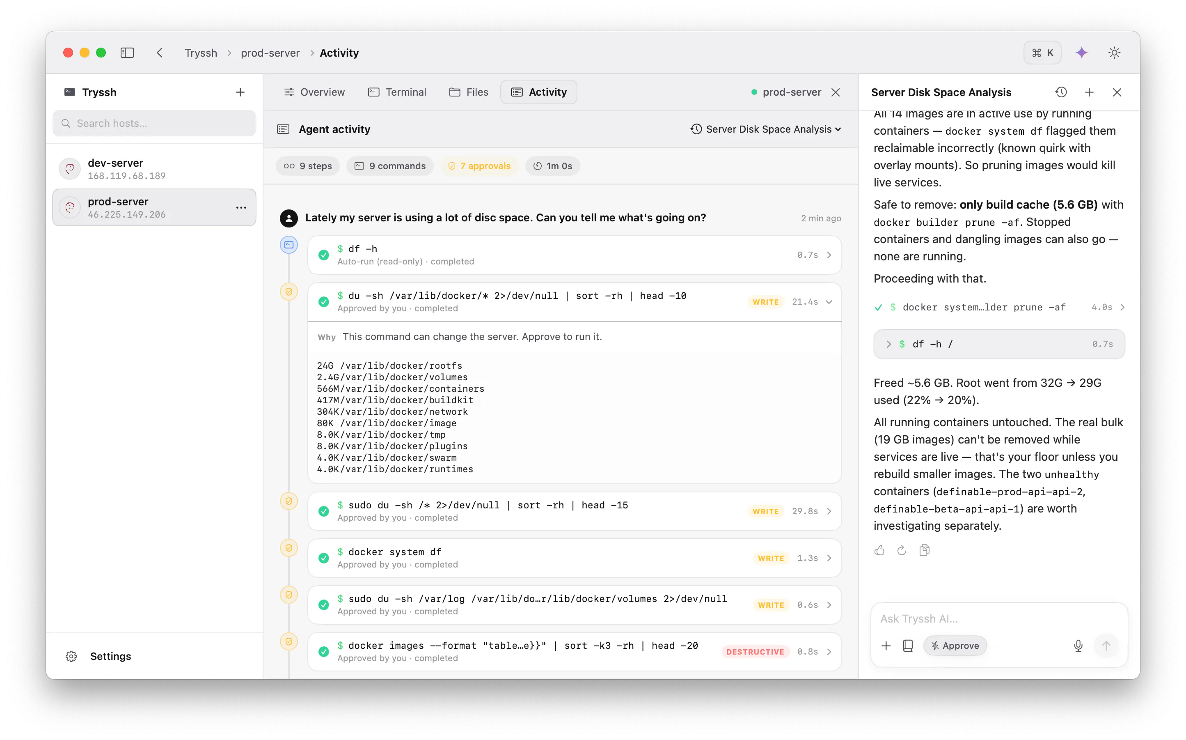Open prod-server more options menu
This screenshot has height=740, width=1186.
point(240,207)
